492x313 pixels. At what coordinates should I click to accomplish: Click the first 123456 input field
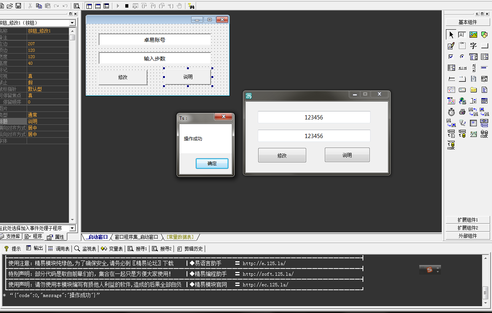(314, 117)
